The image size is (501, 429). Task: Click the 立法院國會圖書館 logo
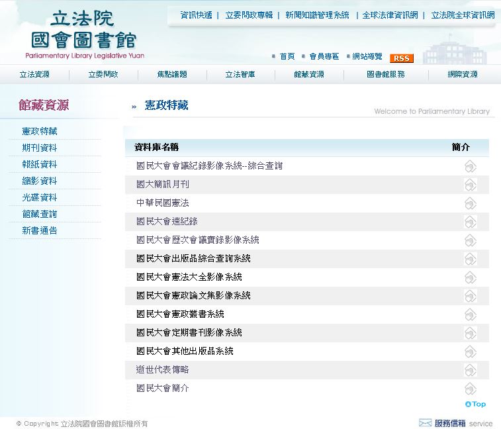point(84,34)
